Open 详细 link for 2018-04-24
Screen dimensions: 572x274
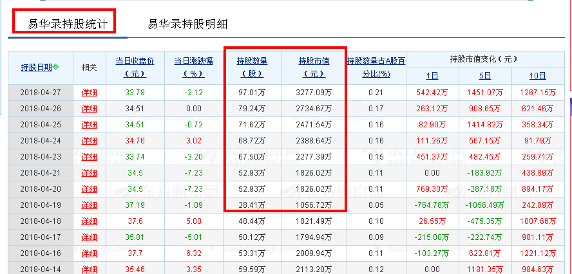coord(90,141)
